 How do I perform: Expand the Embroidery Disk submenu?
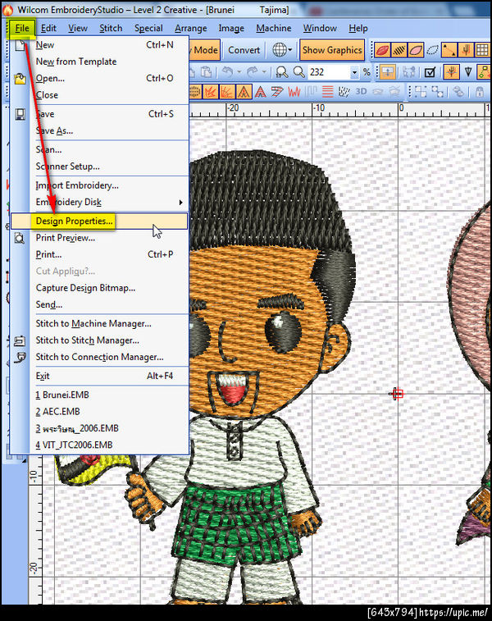pyautogui.click(x=99, y=202)
